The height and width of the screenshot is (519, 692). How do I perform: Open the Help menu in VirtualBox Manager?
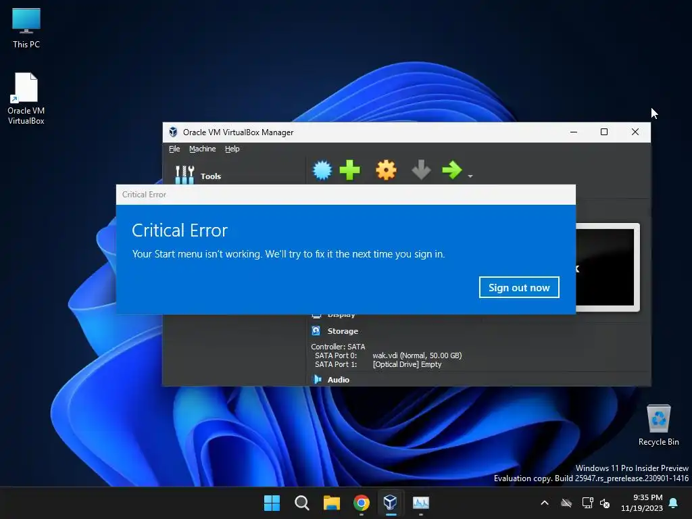(232, 149)
